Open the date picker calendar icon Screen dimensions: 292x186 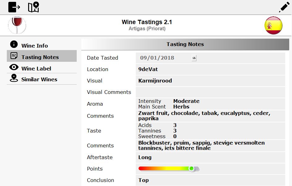[x=194, y=58]
